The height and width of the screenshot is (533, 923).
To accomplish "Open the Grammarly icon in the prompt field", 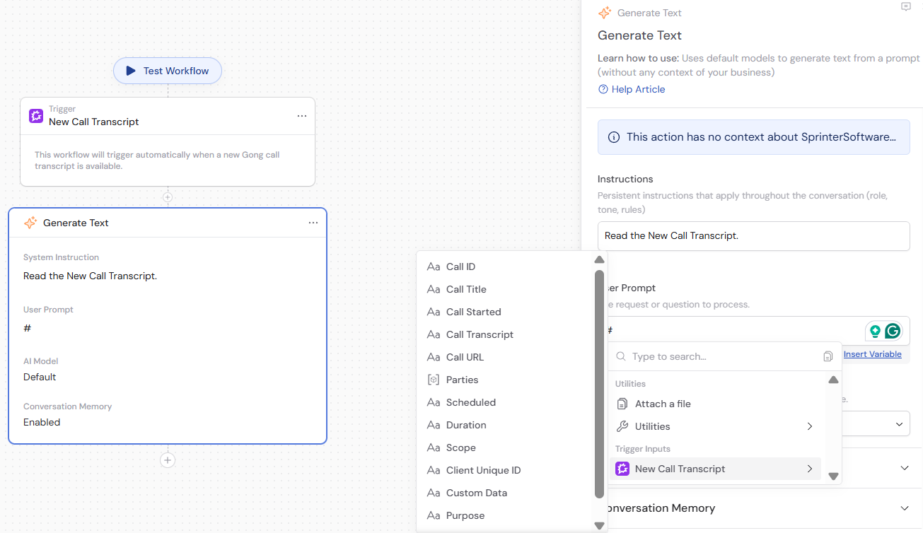I will coord(893,330).
